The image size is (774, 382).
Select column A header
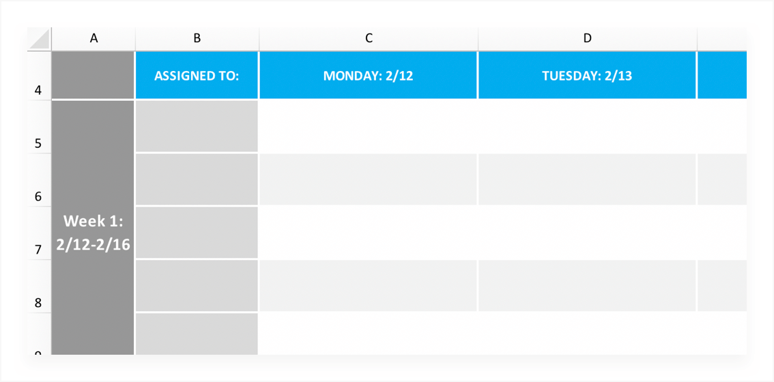click(x=94, y=39)
